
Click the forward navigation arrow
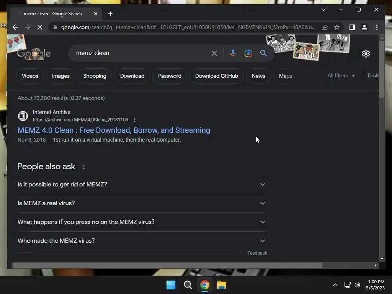[x=28, y=27]
